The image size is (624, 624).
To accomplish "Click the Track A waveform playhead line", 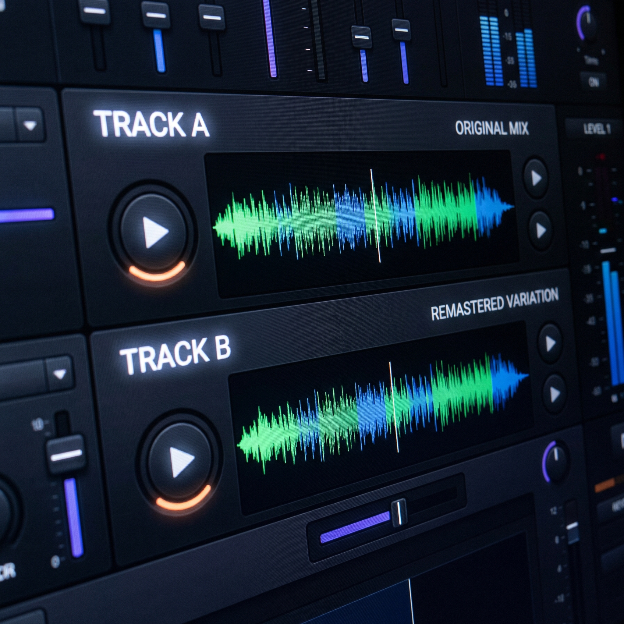I will point(375,215).
